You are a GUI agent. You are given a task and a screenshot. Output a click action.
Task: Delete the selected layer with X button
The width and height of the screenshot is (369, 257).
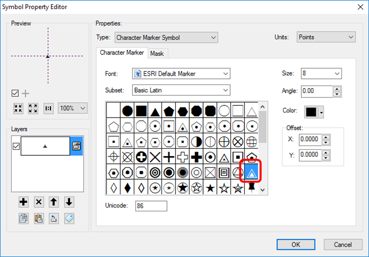39,202
